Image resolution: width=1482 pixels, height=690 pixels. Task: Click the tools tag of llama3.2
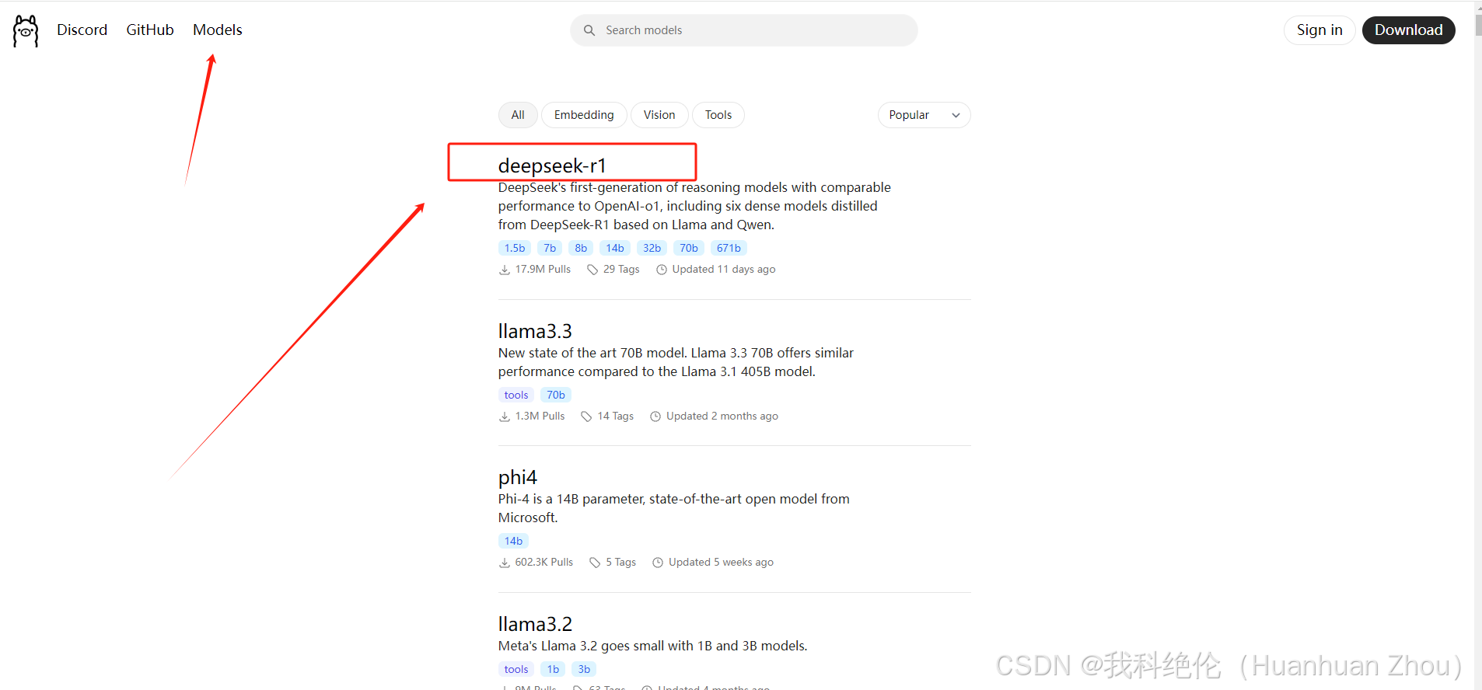[516, 669]
